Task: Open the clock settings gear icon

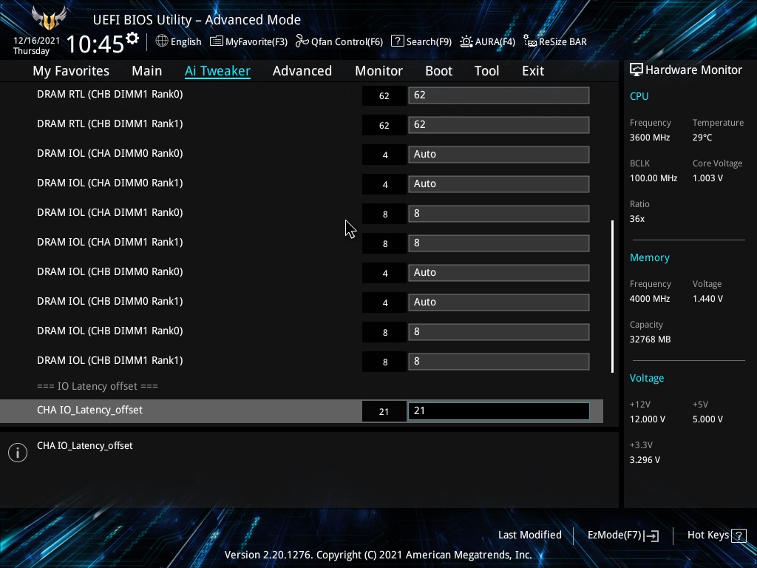Action: coord(132,38)
